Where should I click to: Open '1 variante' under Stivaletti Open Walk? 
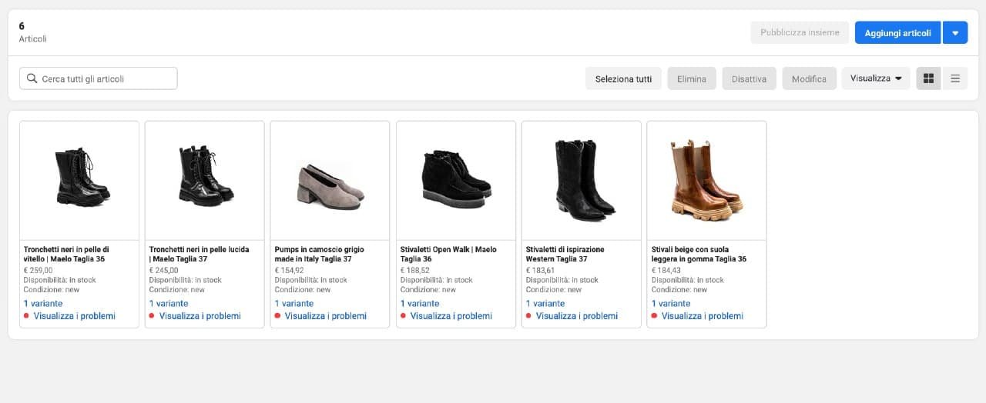tap(420, 304)
